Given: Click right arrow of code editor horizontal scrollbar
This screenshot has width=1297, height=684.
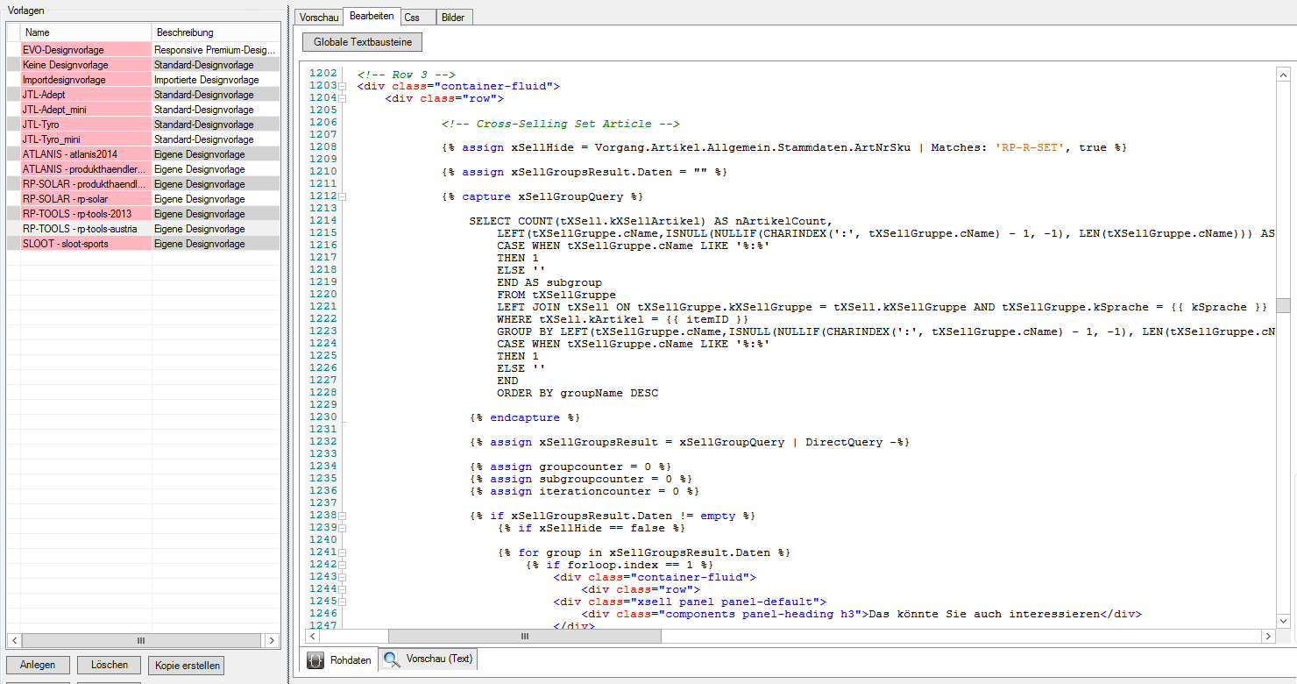Looking at the screenshot, I should [1268, 636].
